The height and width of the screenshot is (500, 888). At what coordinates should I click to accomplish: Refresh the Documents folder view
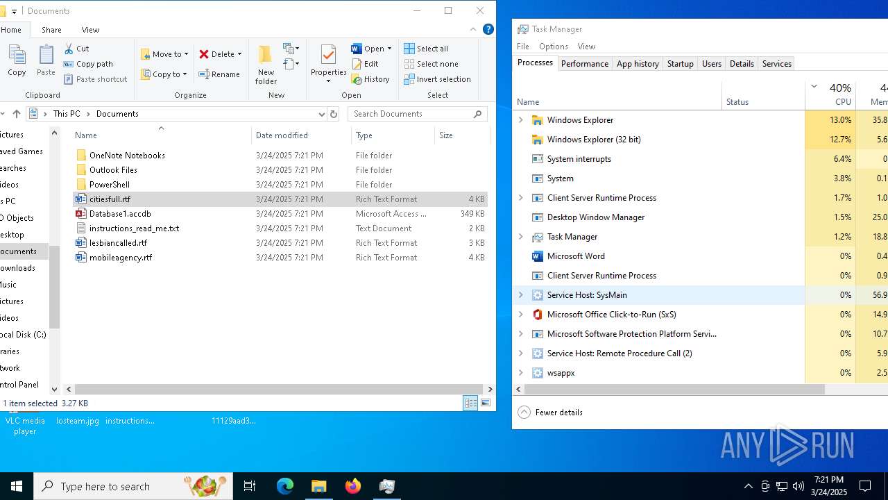click(334, 114)
